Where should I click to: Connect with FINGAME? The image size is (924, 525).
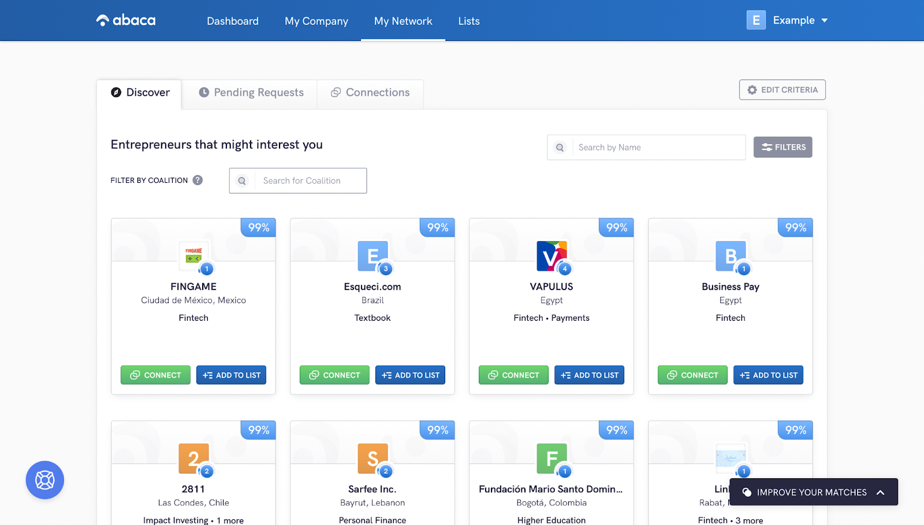pos(155,375)
